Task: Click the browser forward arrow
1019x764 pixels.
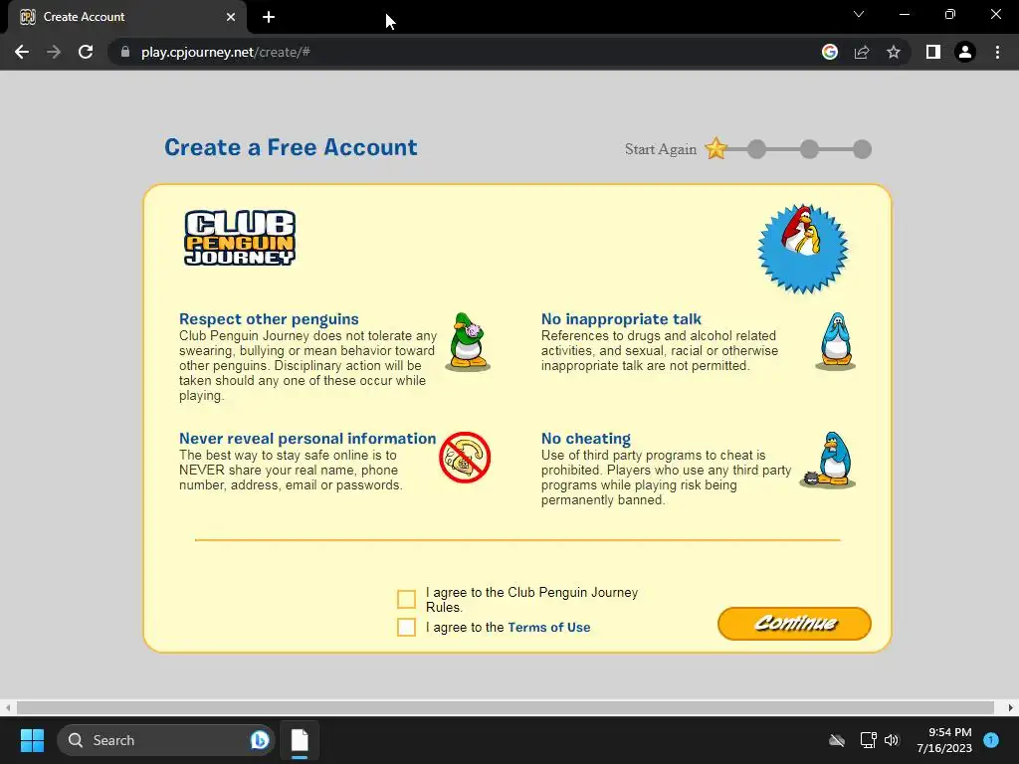Action: click(x=54, y=52)
